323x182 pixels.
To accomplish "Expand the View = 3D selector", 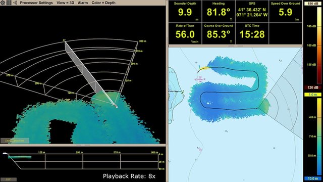I will (65, 3).
